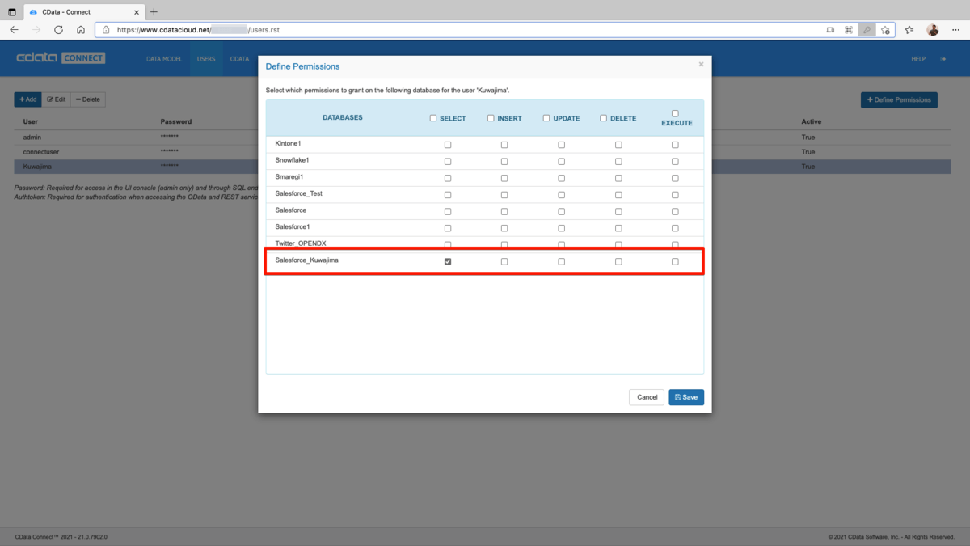
Task: Click the Delete user button
Action: click(88, 99)
